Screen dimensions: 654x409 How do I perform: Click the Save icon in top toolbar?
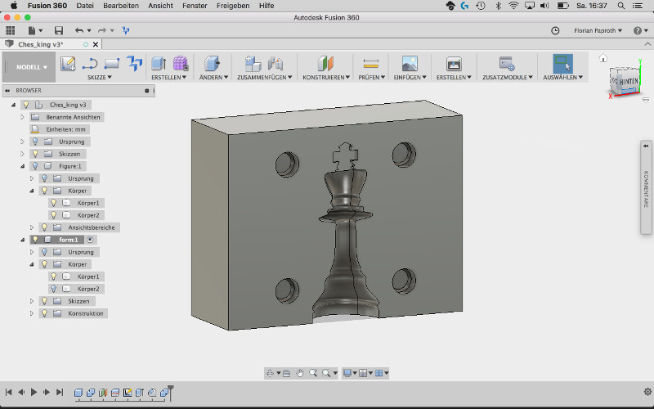coord(59,30)
